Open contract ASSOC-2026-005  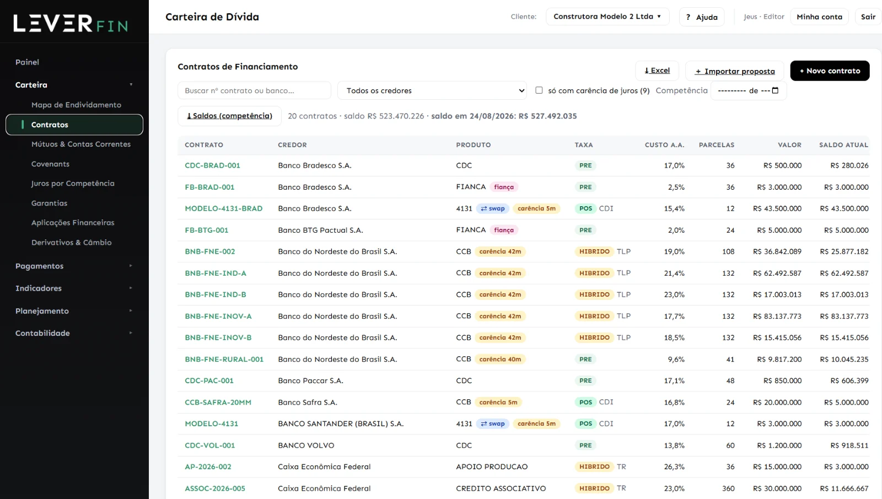tap(215, 489)
